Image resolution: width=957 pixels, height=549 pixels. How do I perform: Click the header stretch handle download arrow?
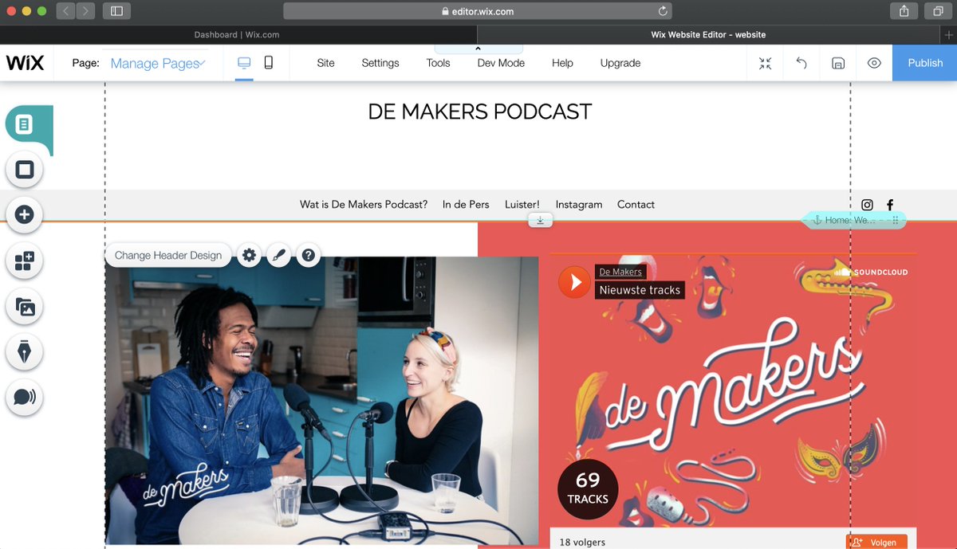(540, 220)
